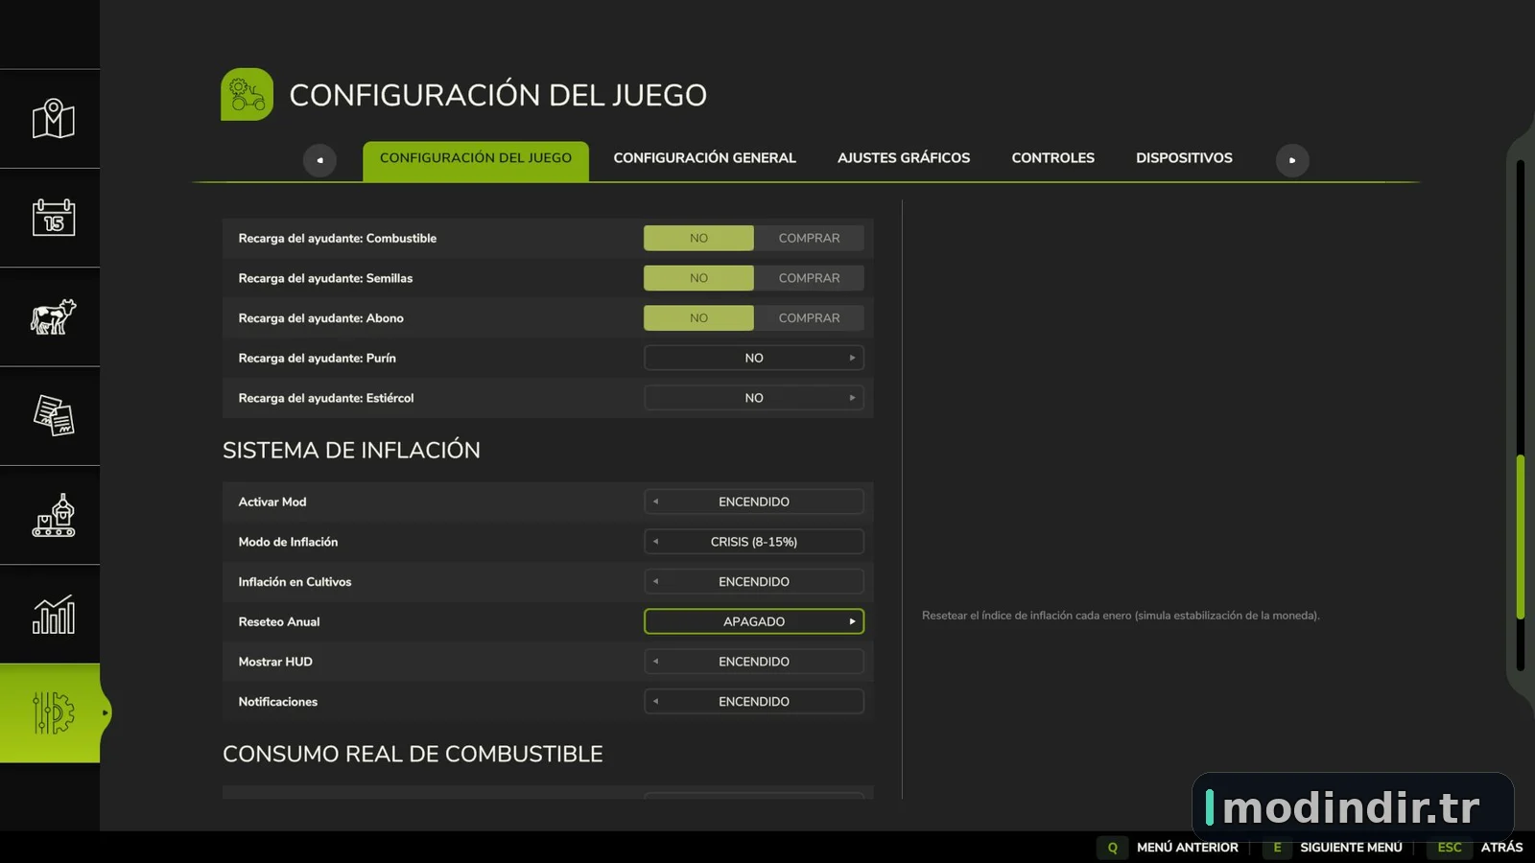This screenshot has height=863, width=1535.
Task: Click the 'Resetear el índice de inflación' description
Action: [1121, 616]
